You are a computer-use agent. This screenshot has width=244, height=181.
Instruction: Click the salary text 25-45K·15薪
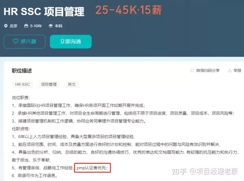[x=128, y=10]
